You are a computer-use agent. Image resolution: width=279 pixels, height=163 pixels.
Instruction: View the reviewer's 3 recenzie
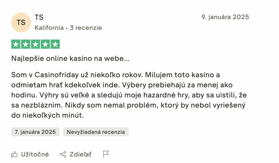tap(86, 28)
